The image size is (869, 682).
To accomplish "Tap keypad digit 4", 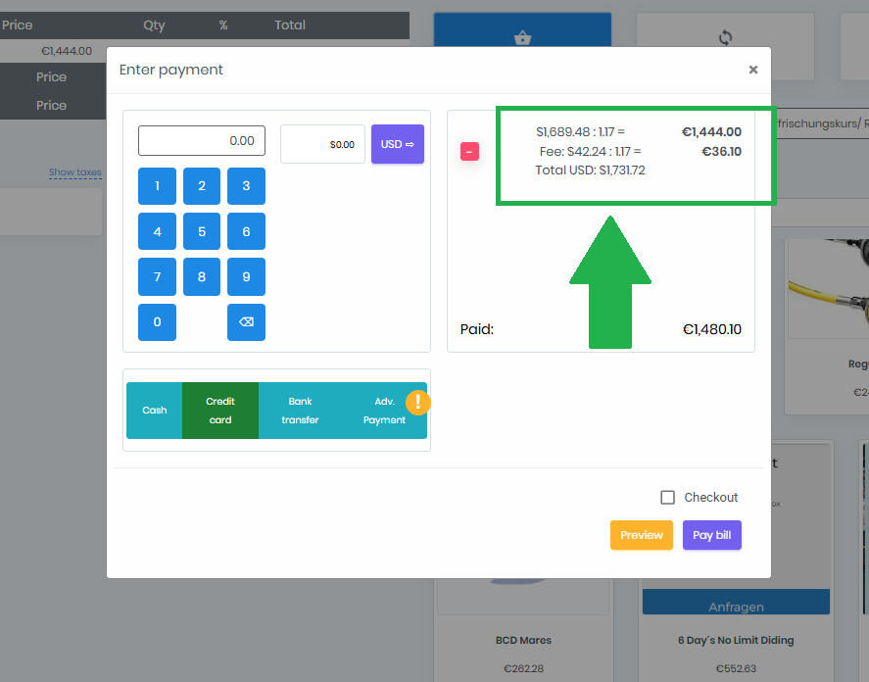I will [157, 231].
